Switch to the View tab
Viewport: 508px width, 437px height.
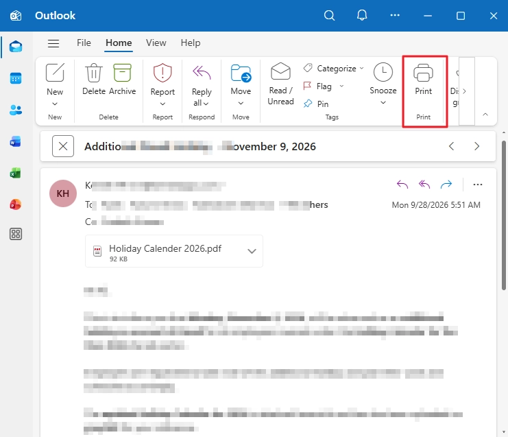(156, 43)
